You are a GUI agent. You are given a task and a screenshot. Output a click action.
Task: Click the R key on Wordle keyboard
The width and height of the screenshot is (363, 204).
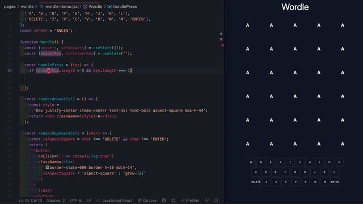click(280, 162)
